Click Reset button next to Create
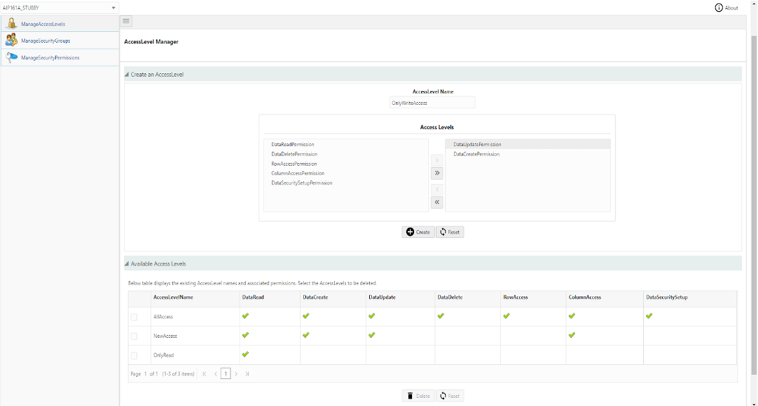The width and height of the screenshot is (758, 406). 450,232
